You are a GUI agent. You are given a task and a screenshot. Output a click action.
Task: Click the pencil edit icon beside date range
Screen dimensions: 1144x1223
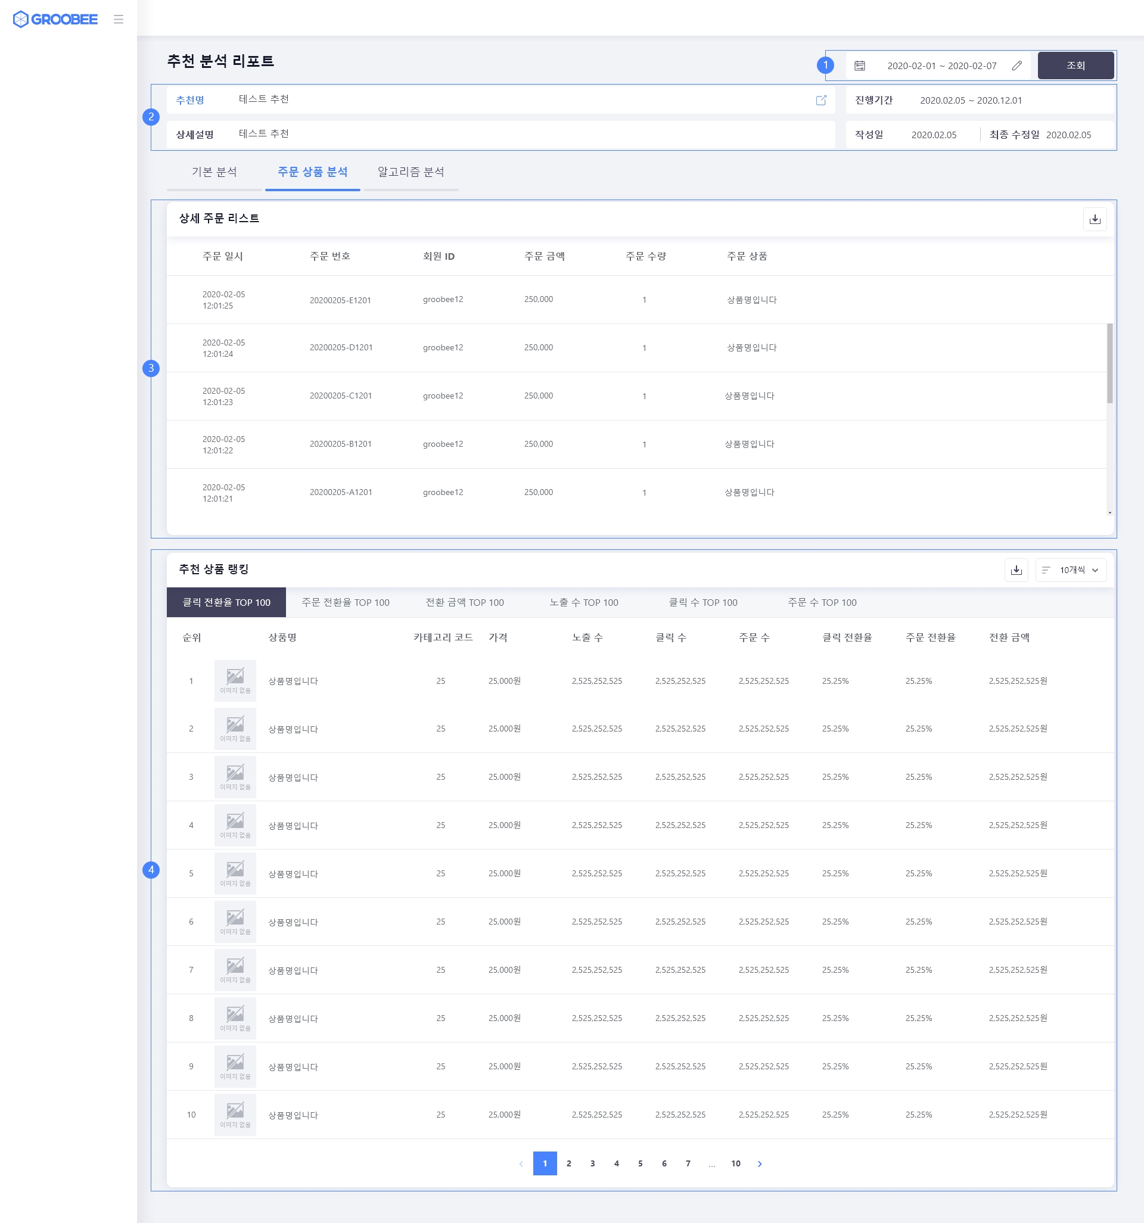tap(1016, 66)
